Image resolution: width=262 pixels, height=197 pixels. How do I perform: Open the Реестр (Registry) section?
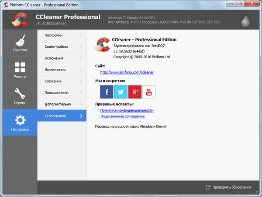pos(20,70)
